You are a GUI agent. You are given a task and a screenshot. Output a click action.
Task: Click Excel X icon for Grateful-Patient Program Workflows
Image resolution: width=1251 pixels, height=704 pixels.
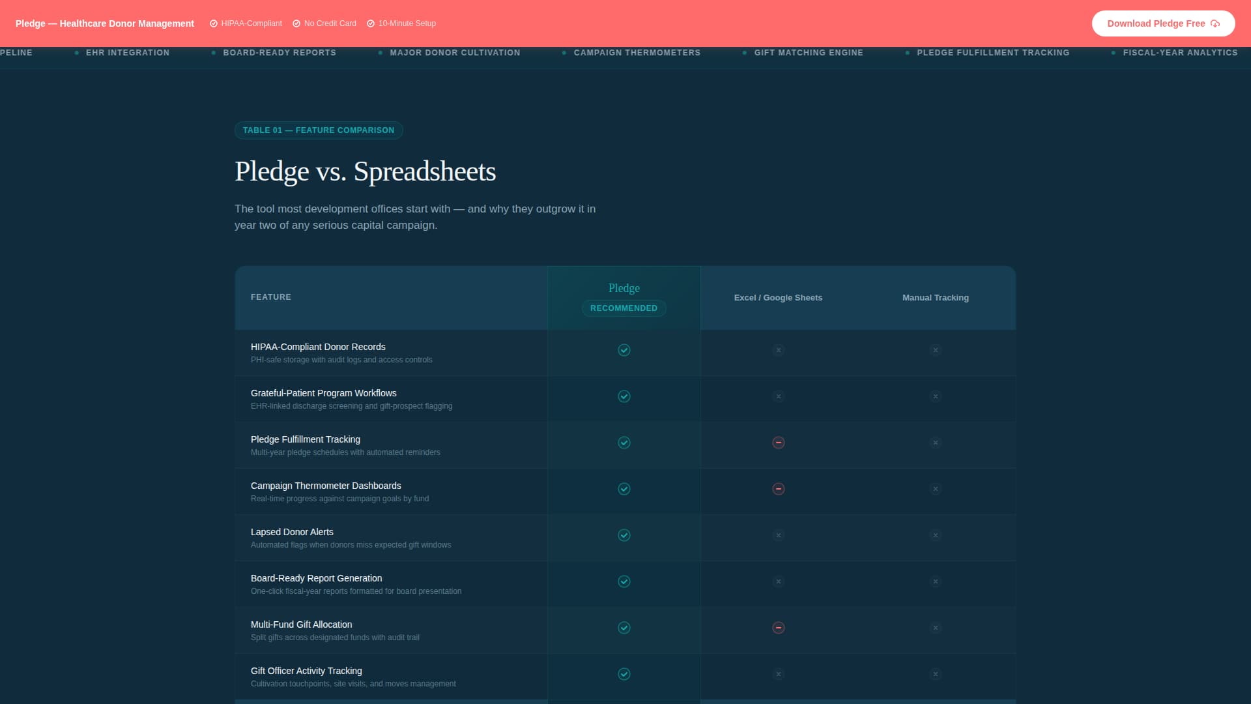point(778,396)
